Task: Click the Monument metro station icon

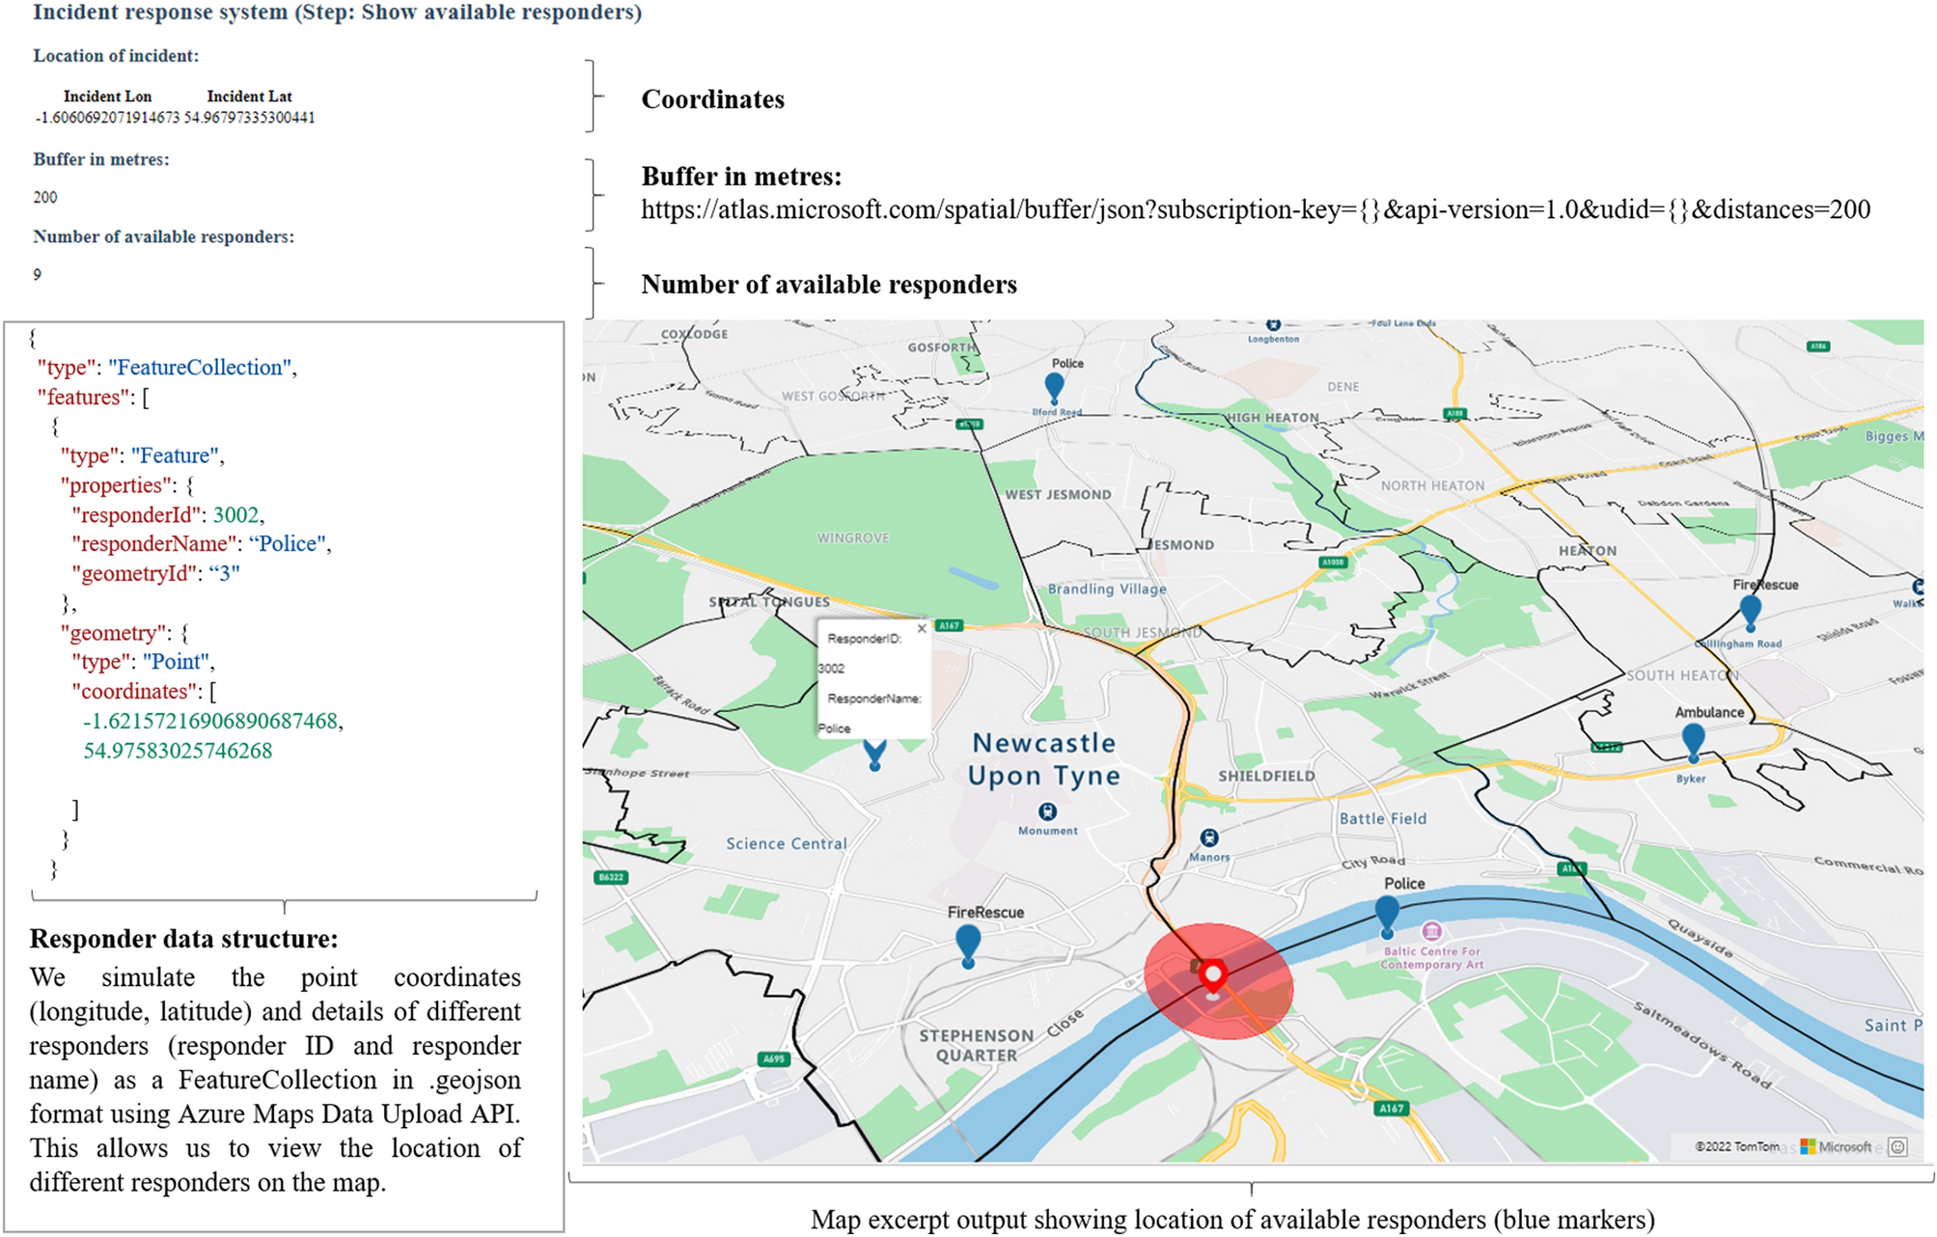Action: [1047, 811]
